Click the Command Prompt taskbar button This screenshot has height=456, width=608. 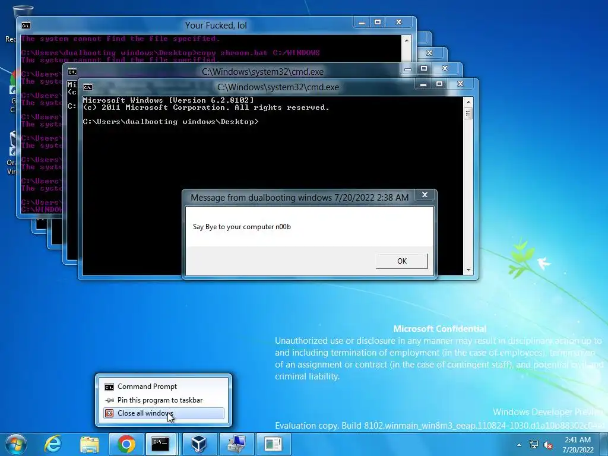(160, 444)
